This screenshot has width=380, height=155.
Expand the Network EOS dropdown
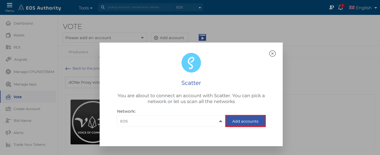[x=171, y=121]
